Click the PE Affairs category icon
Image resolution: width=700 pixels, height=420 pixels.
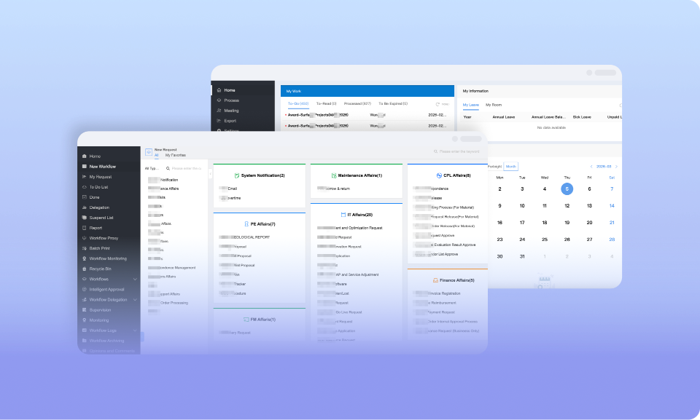click(x=246, y=224)
